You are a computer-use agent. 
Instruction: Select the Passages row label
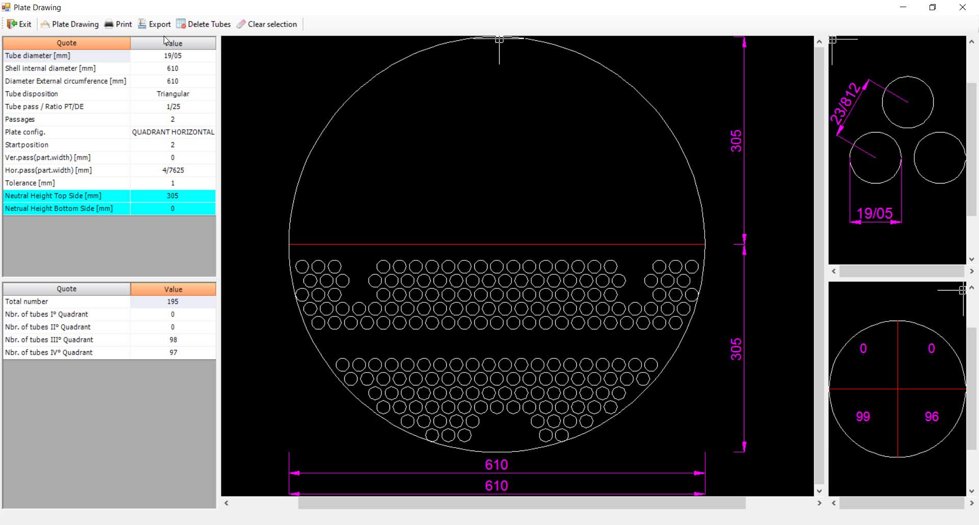[20, 119]
